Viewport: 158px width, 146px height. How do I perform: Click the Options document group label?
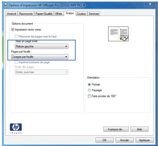pyautogui.click(x=22, y=24)
